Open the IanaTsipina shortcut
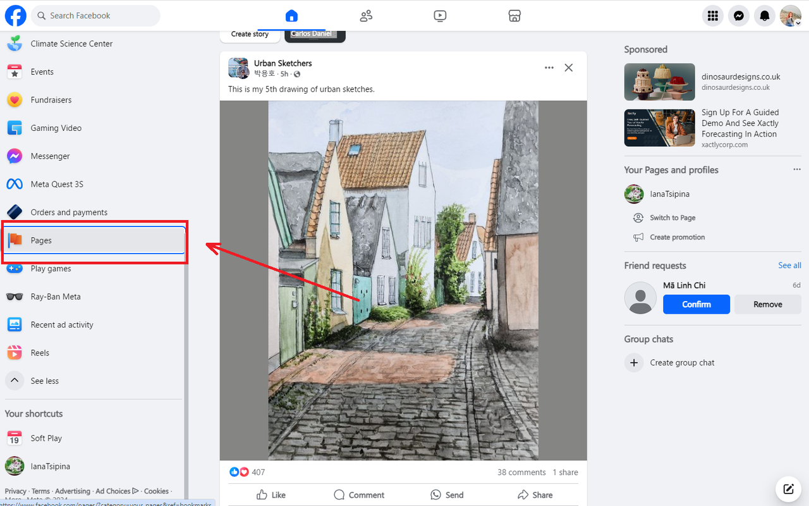The height and width of the screenshot is (506, 809). click(94, 466)
